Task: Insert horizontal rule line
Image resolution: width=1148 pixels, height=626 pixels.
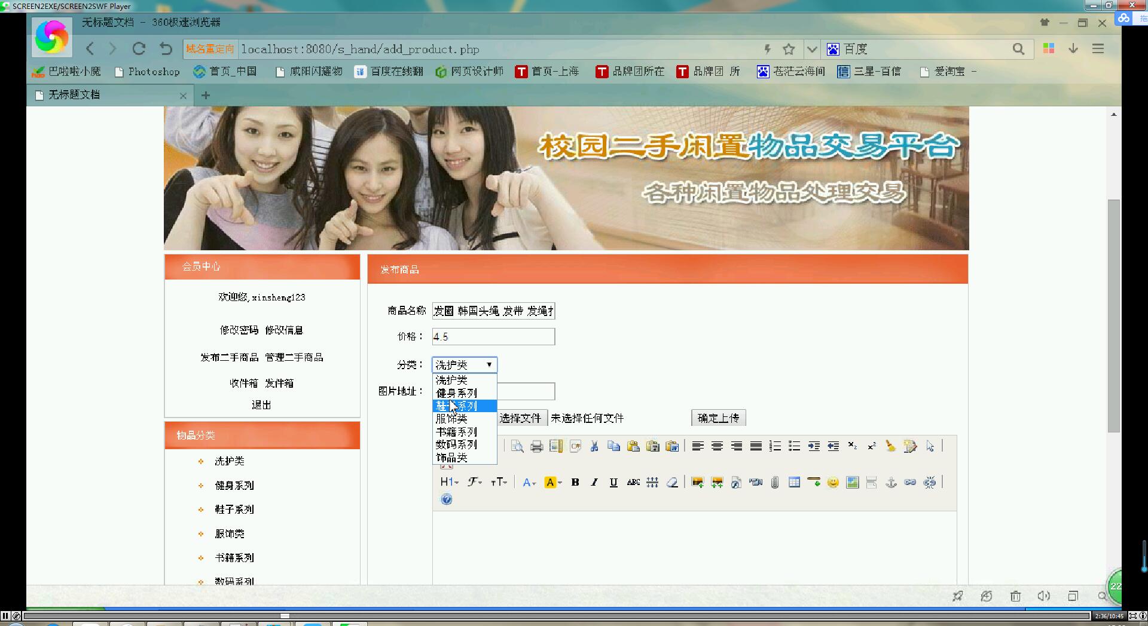Action: coord(814,483)
